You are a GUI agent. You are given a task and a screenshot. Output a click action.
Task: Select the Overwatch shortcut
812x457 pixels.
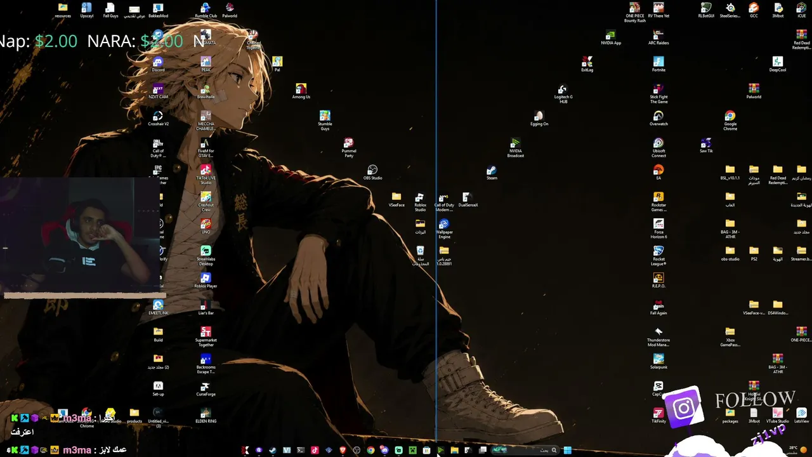(x=658, y=118)
